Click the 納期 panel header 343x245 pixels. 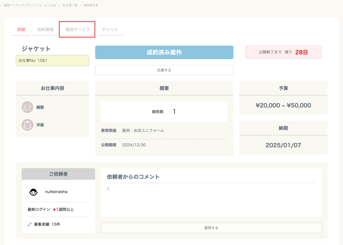tap(283, 128)
